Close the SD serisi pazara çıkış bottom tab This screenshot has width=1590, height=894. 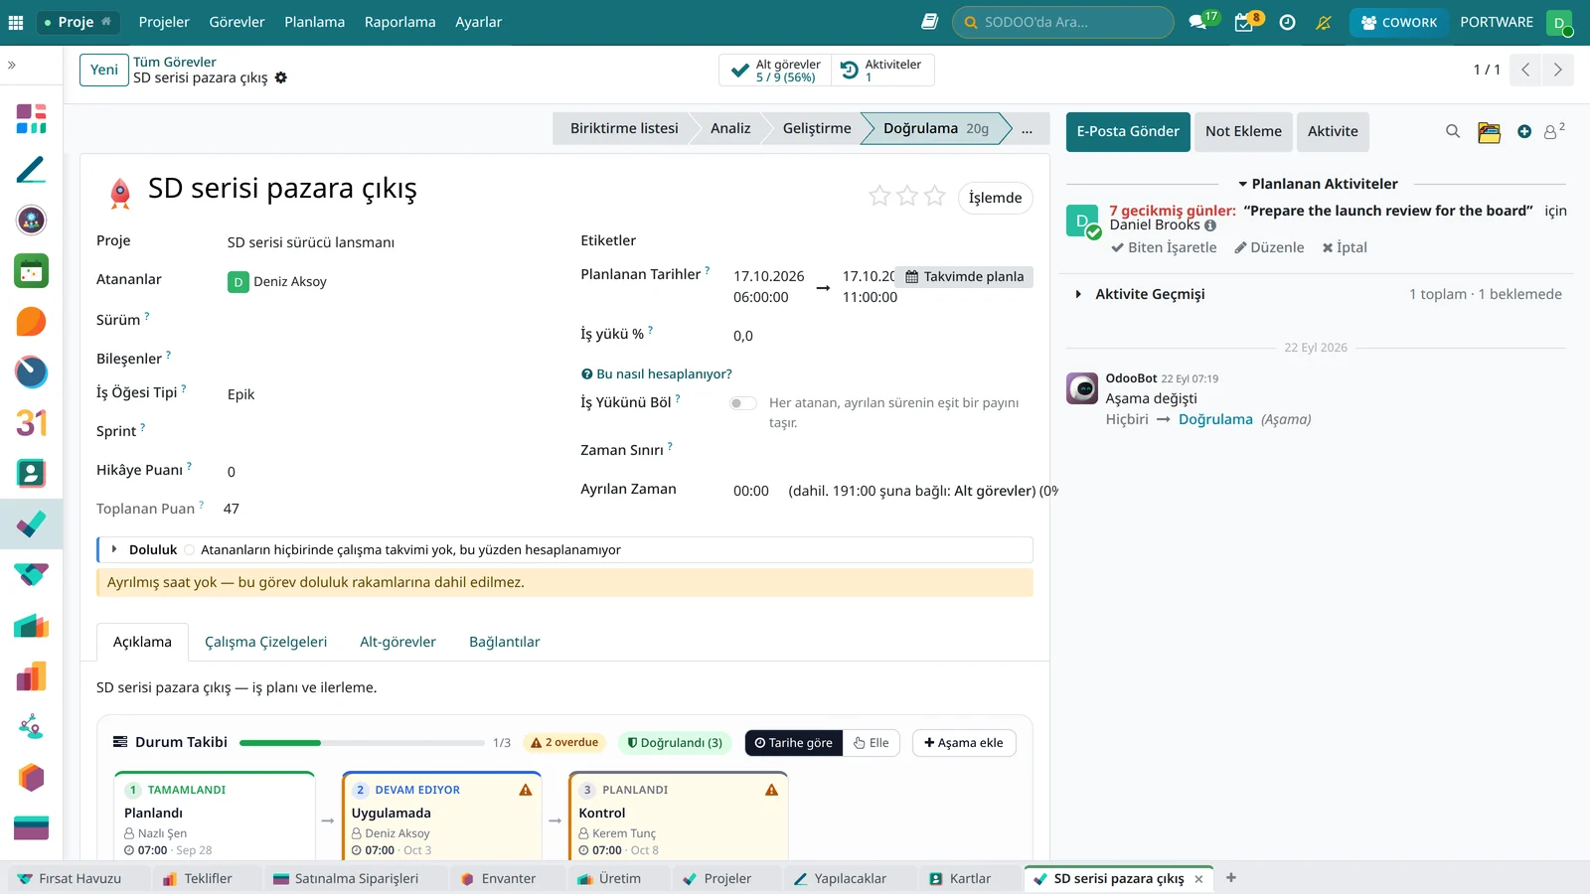click(1198, 879)
